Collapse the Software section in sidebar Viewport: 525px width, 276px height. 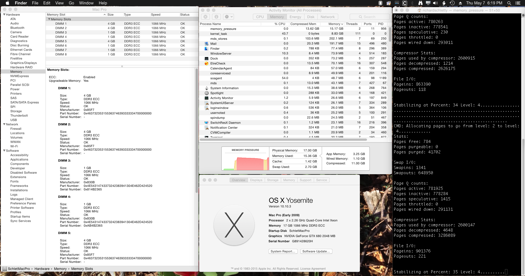(4, 151)
